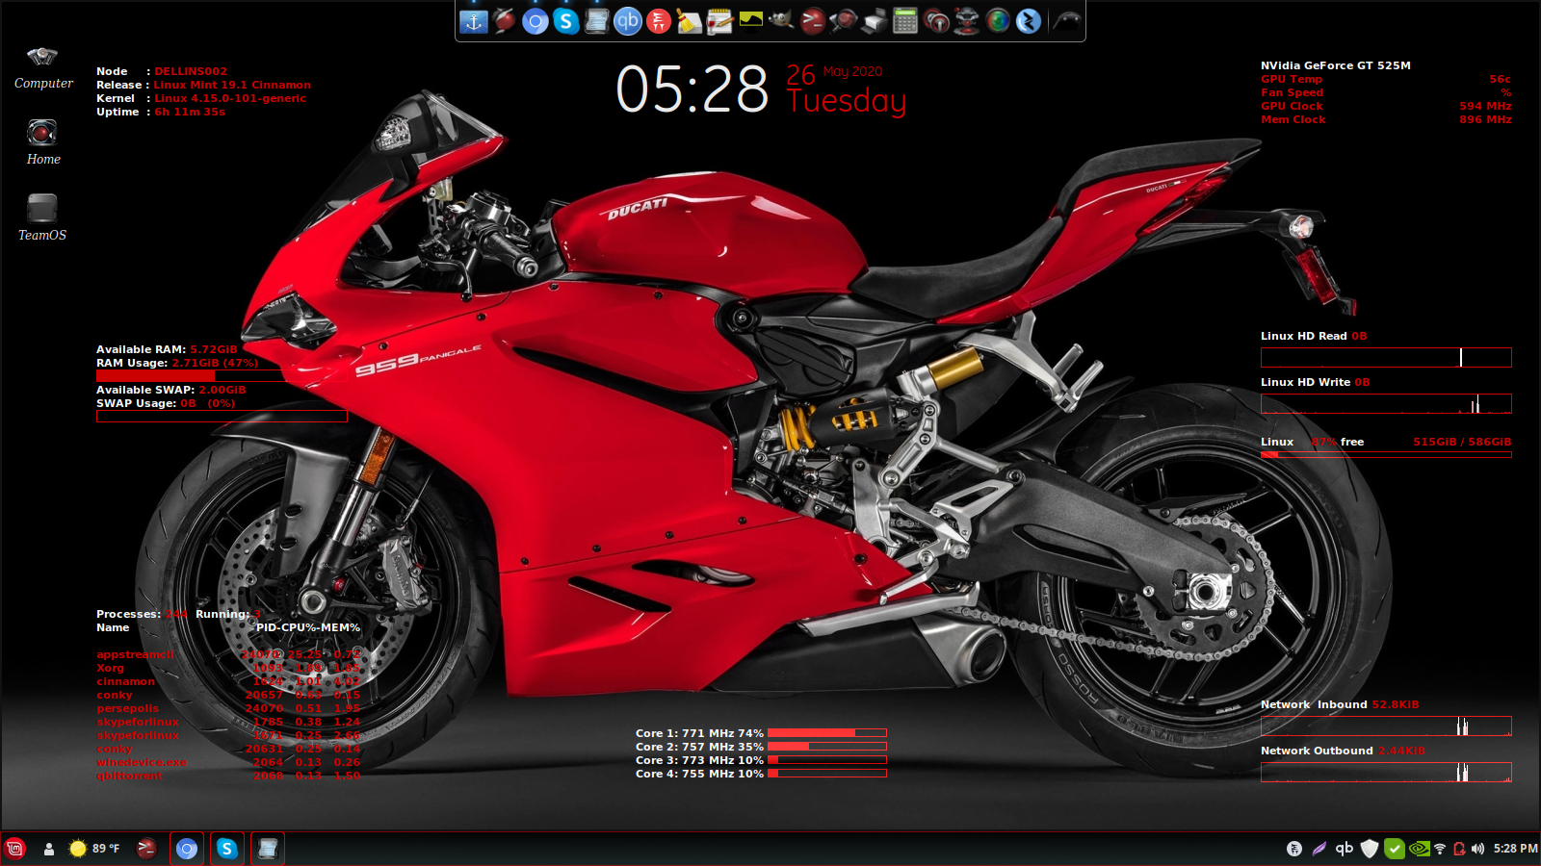
Task: Click the 'Linux HD Read' label
Action: click(1303, 336)
